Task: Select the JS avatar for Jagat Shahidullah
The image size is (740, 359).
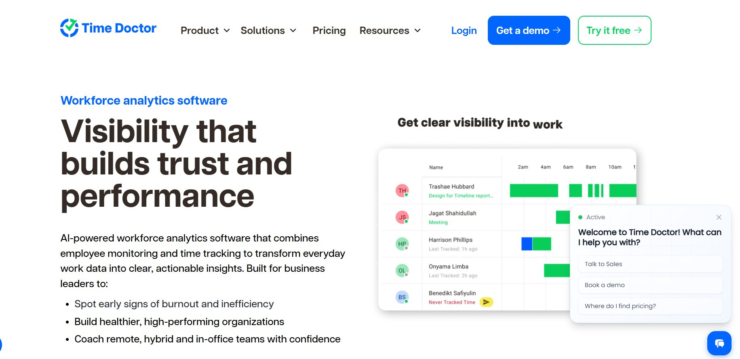Action: tap(402, 217)
